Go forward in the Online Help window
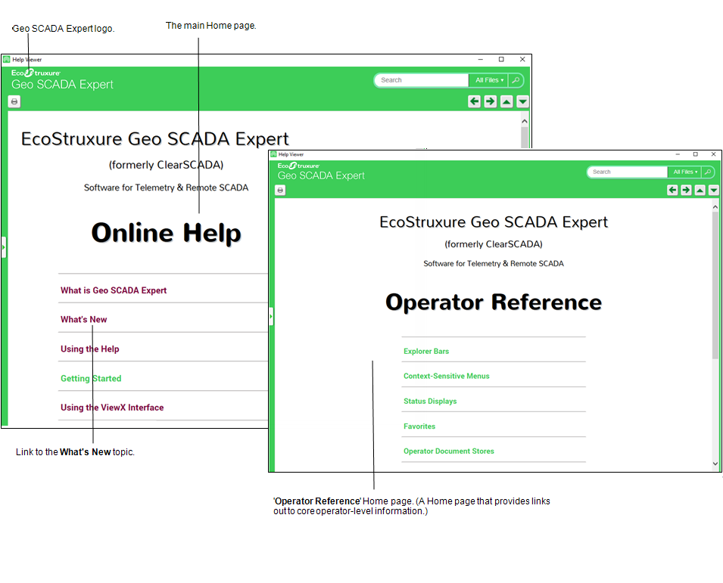This screenshot has height=583, width=723. click(490, 101)
